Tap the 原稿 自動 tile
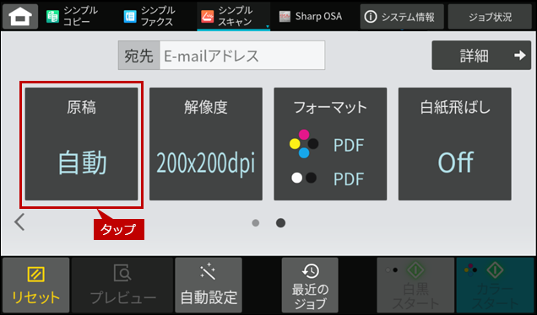 82,144
